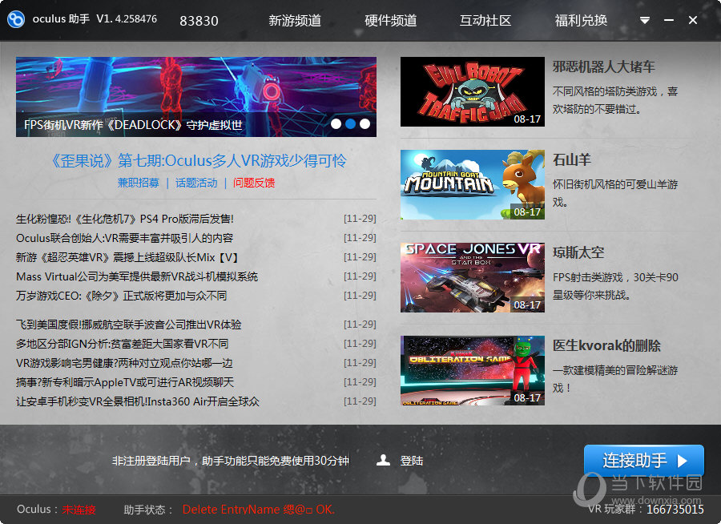This screenshot has height=524, width=721.
Task: Click the FPS射击类游戏 description of 琼斯太空
Action: point(615,286)
